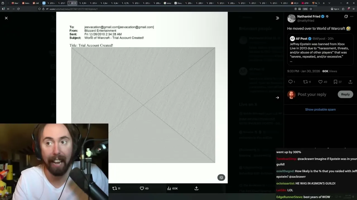Click the 150% zoom level indicator

coord(305,9)
